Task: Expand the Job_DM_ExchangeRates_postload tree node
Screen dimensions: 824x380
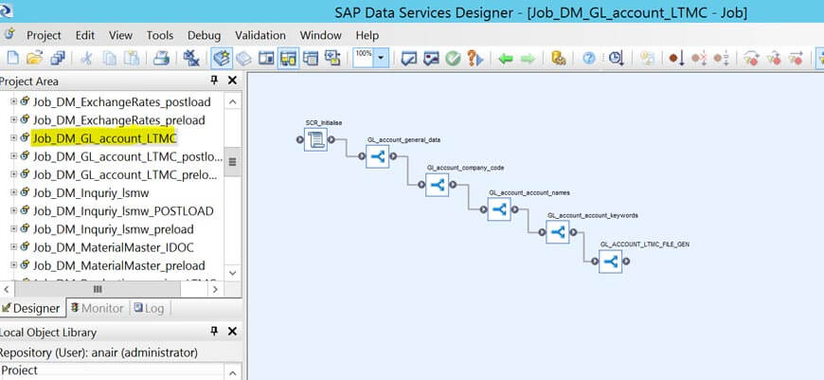Action: tap(13, 101)
